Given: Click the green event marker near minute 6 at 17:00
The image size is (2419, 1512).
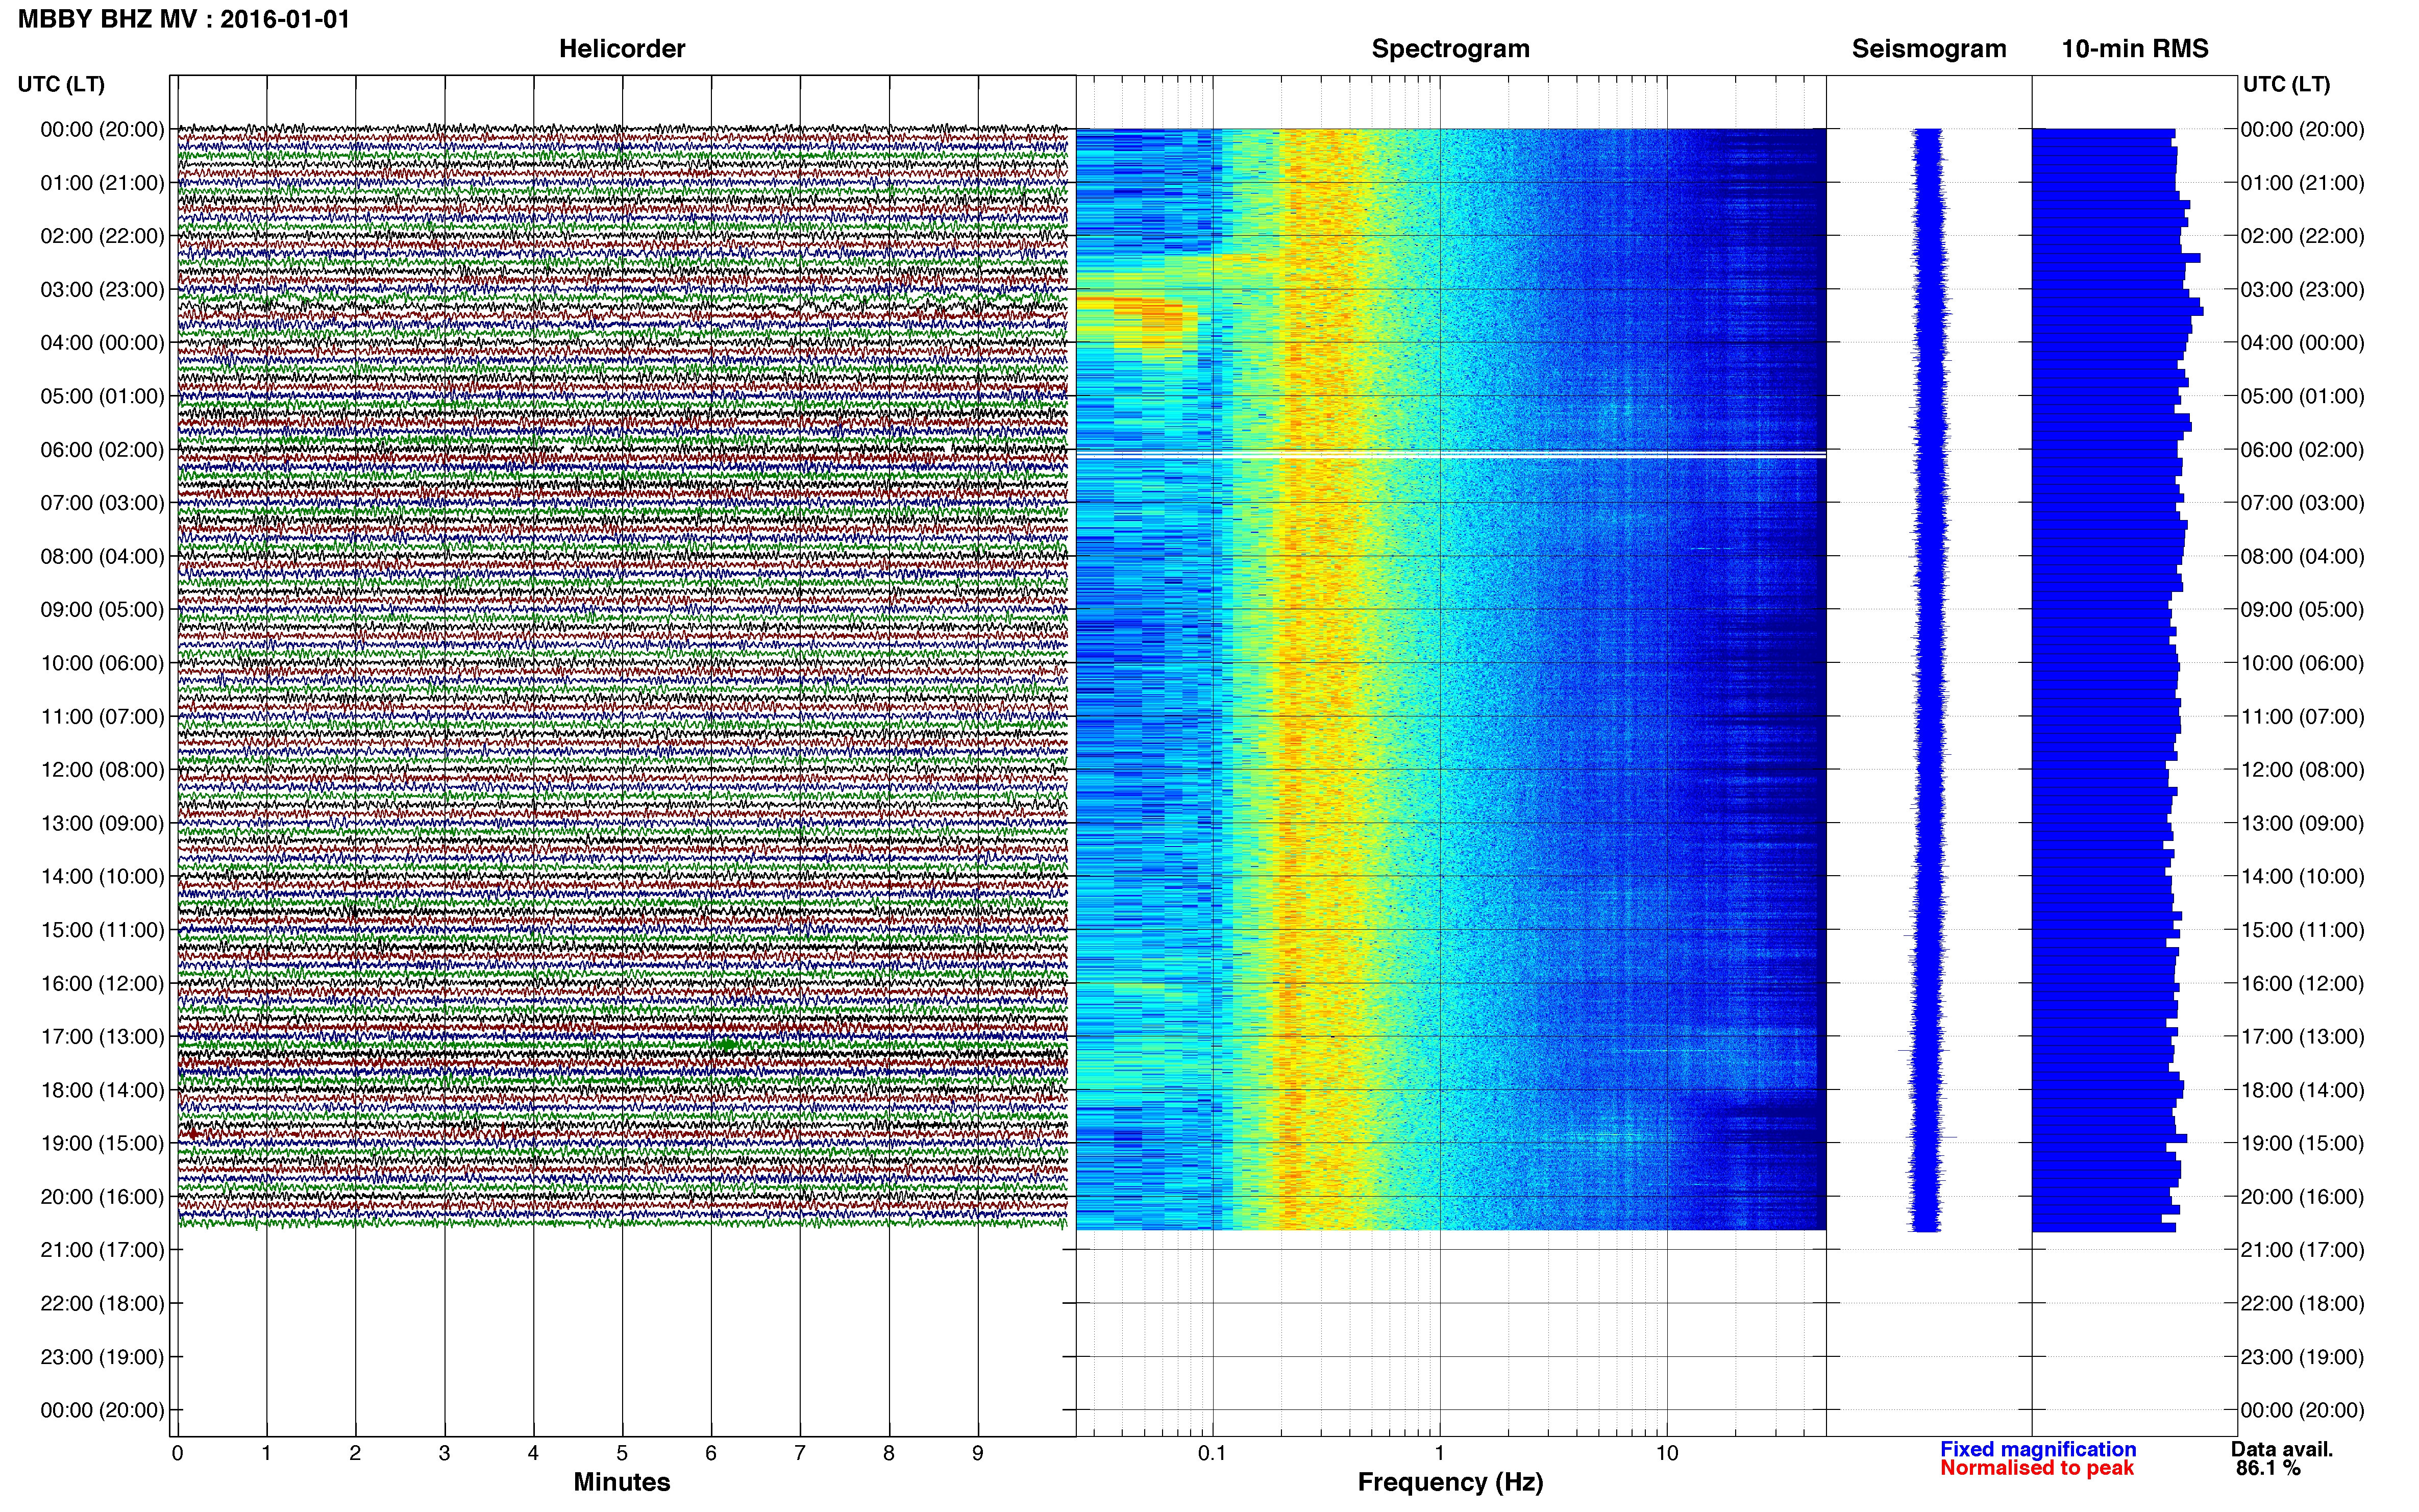Looking at the screenshot, I should [727, 1044].
